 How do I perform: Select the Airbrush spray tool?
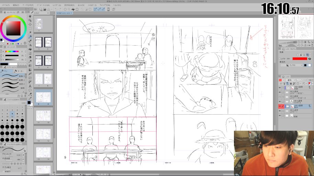pyautogui.click(x=30, y=45)
